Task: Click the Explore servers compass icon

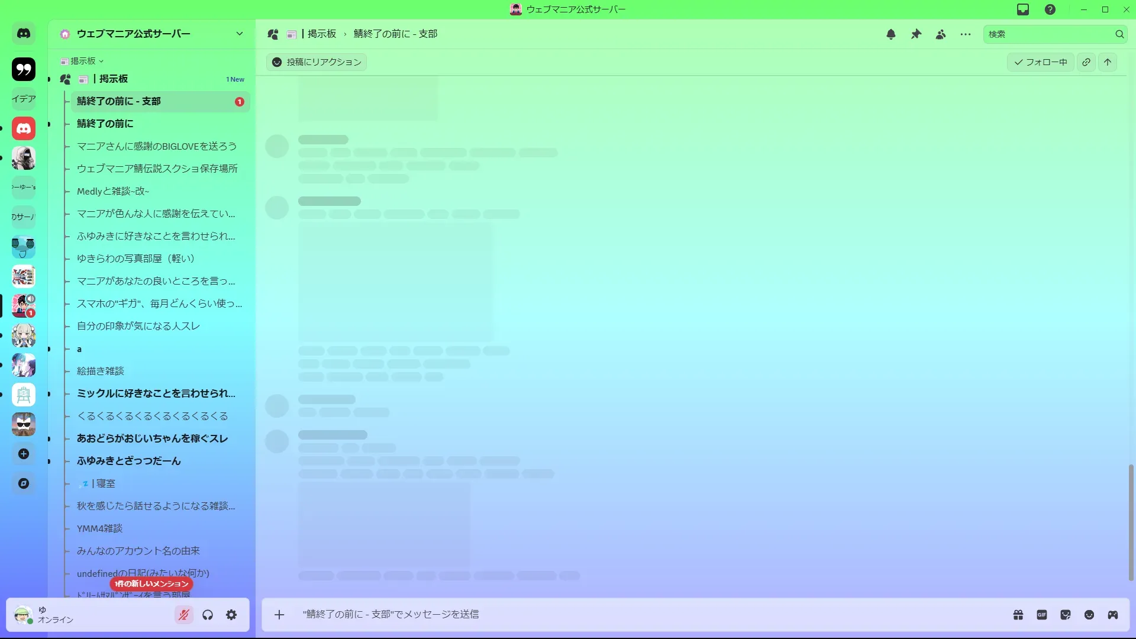Action: pos(24,483)
